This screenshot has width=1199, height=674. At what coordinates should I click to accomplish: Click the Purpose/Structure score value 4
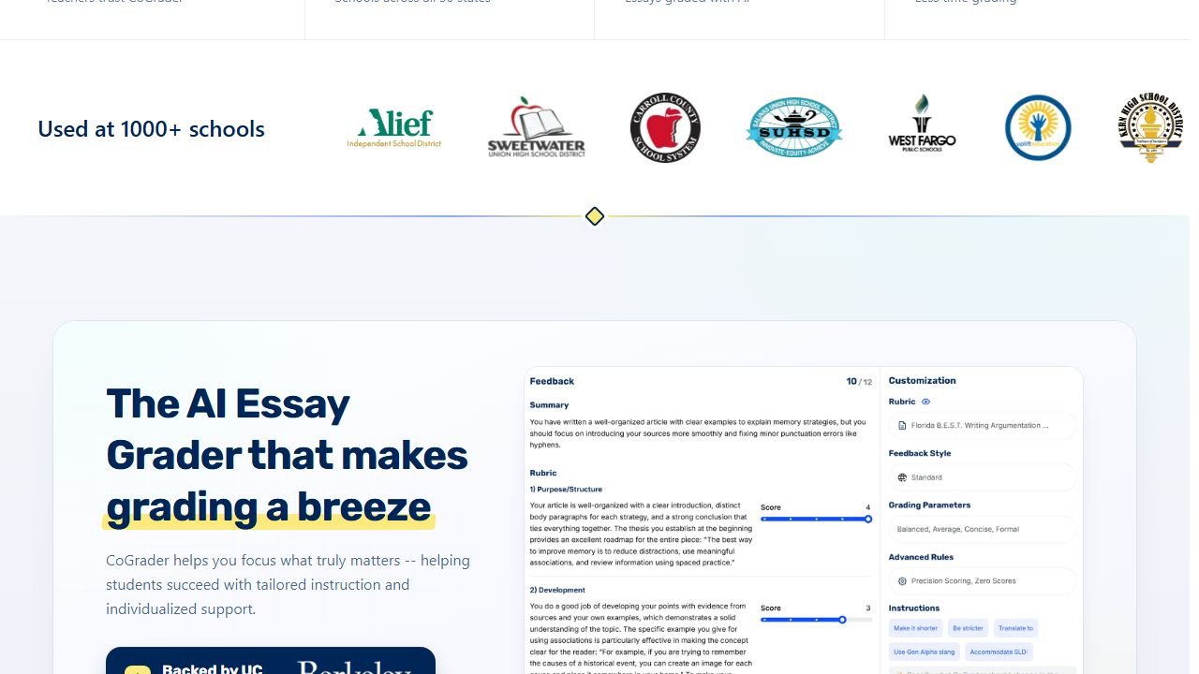868,507
